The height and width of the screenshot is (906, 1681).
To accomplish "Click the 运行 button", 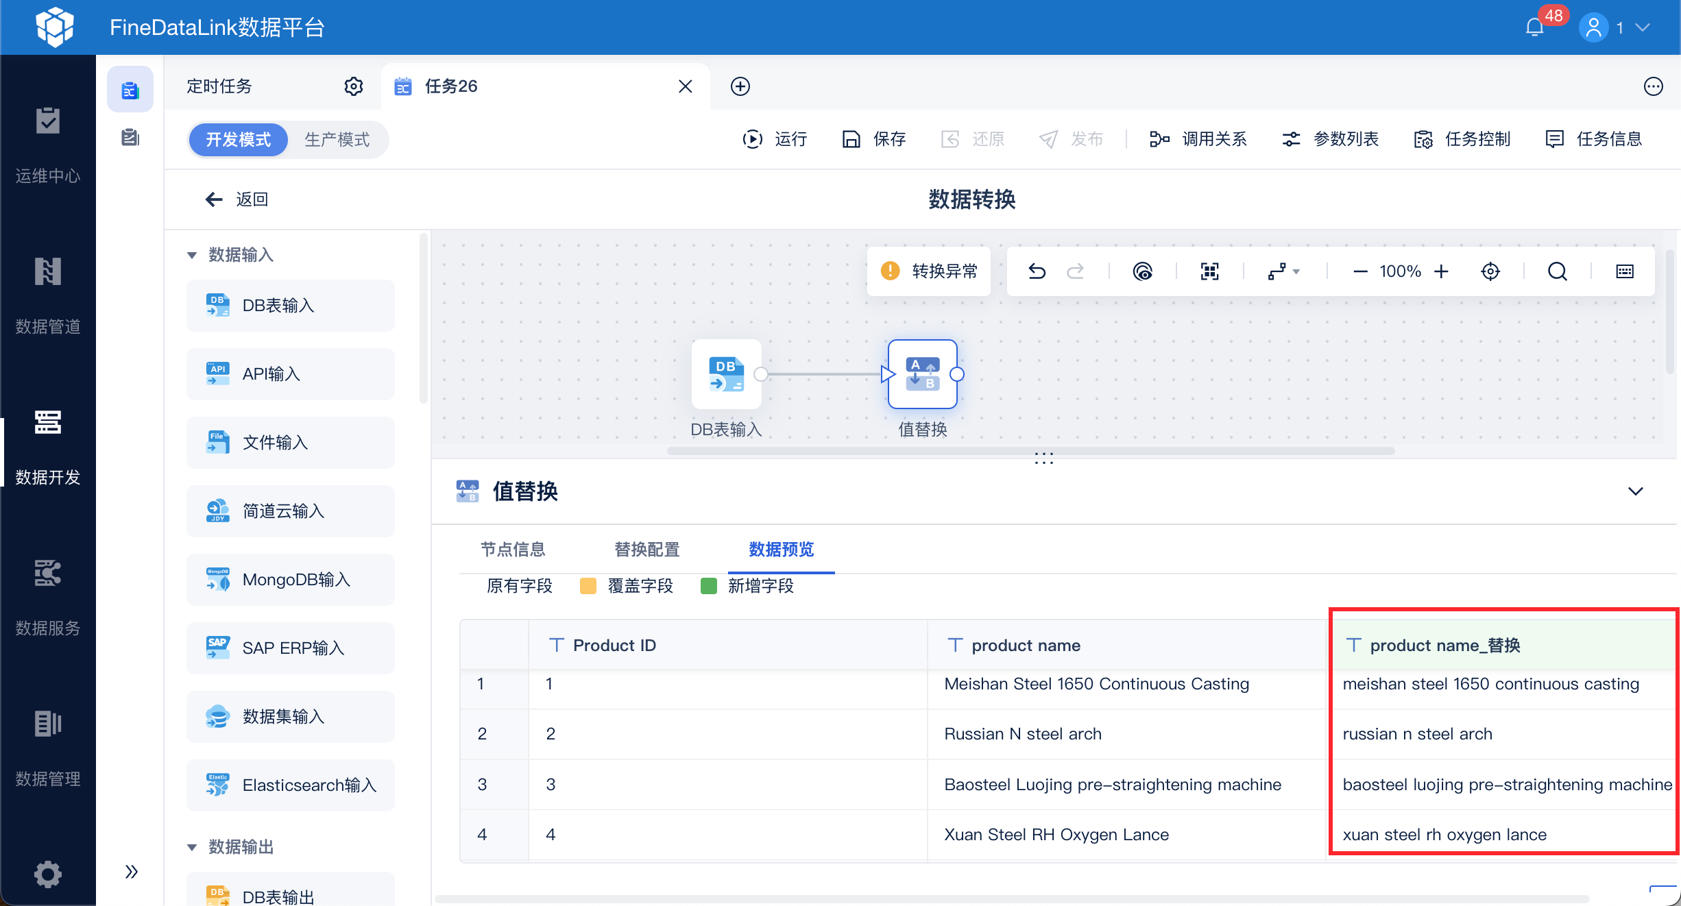I will (x=775, y=139).
